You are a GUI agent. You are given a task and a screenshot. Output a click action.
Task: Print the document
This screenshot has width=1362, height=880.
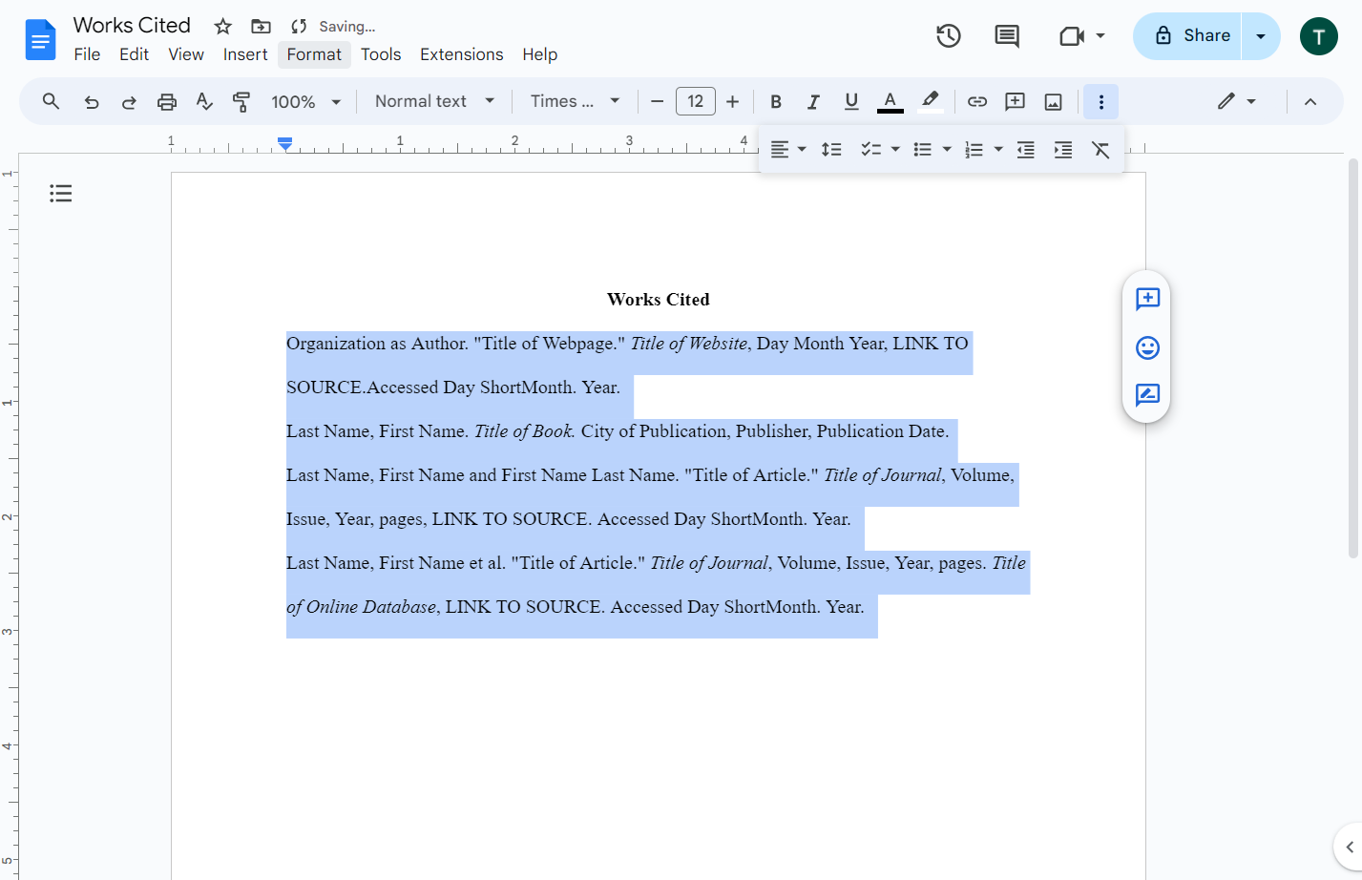tap(167, 102)
